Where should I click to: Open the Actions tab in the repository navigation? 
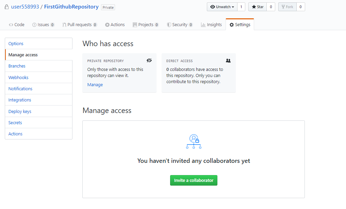(x=115, y=25)
